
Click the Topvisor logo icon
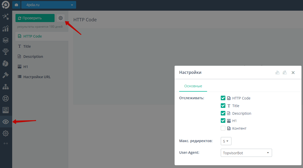click(x=6, y=5)
